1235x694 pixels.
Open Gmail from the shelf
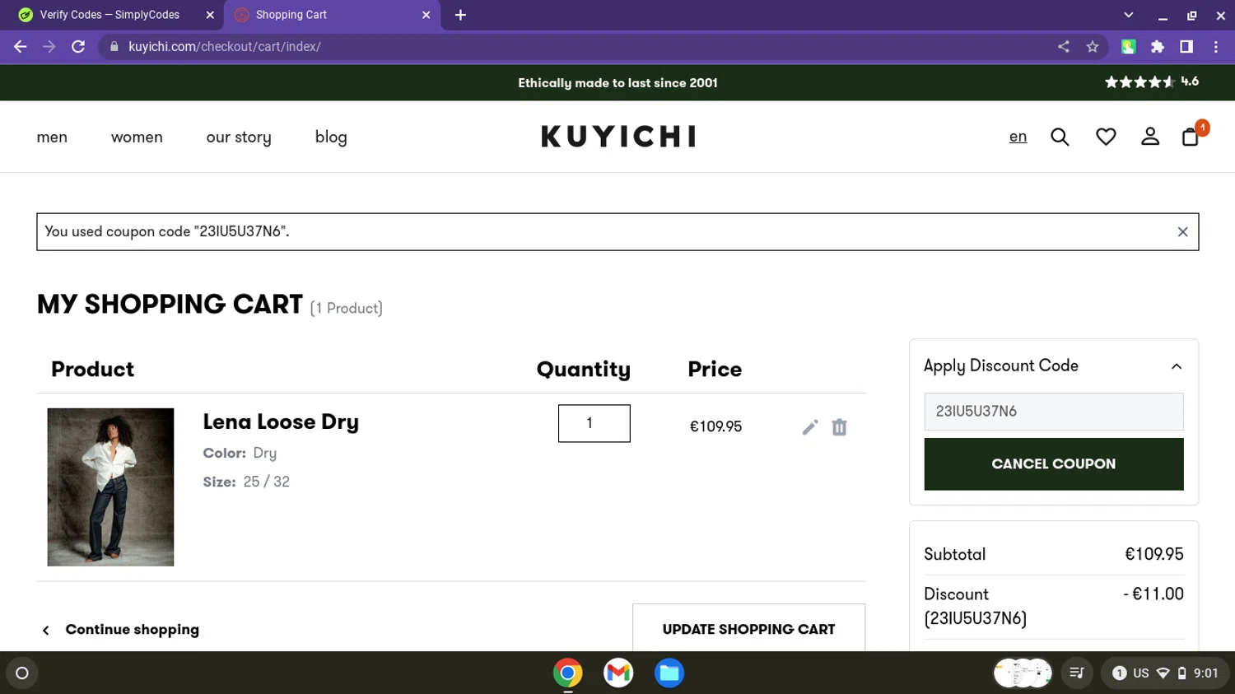[x=618, y=673]
